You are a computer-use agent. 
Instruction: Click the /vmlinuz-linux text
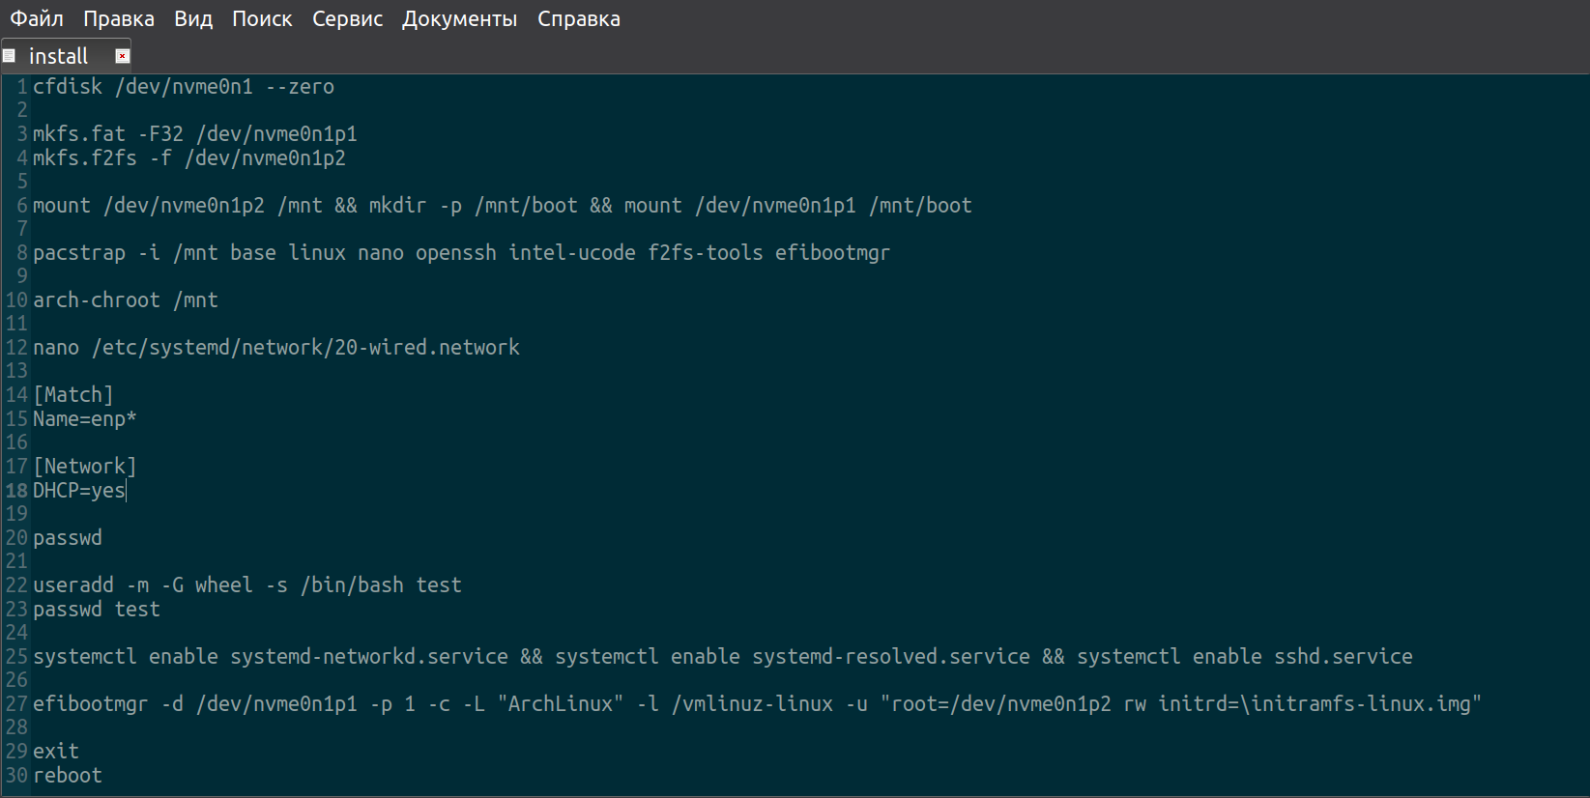(x=752, y=704)
